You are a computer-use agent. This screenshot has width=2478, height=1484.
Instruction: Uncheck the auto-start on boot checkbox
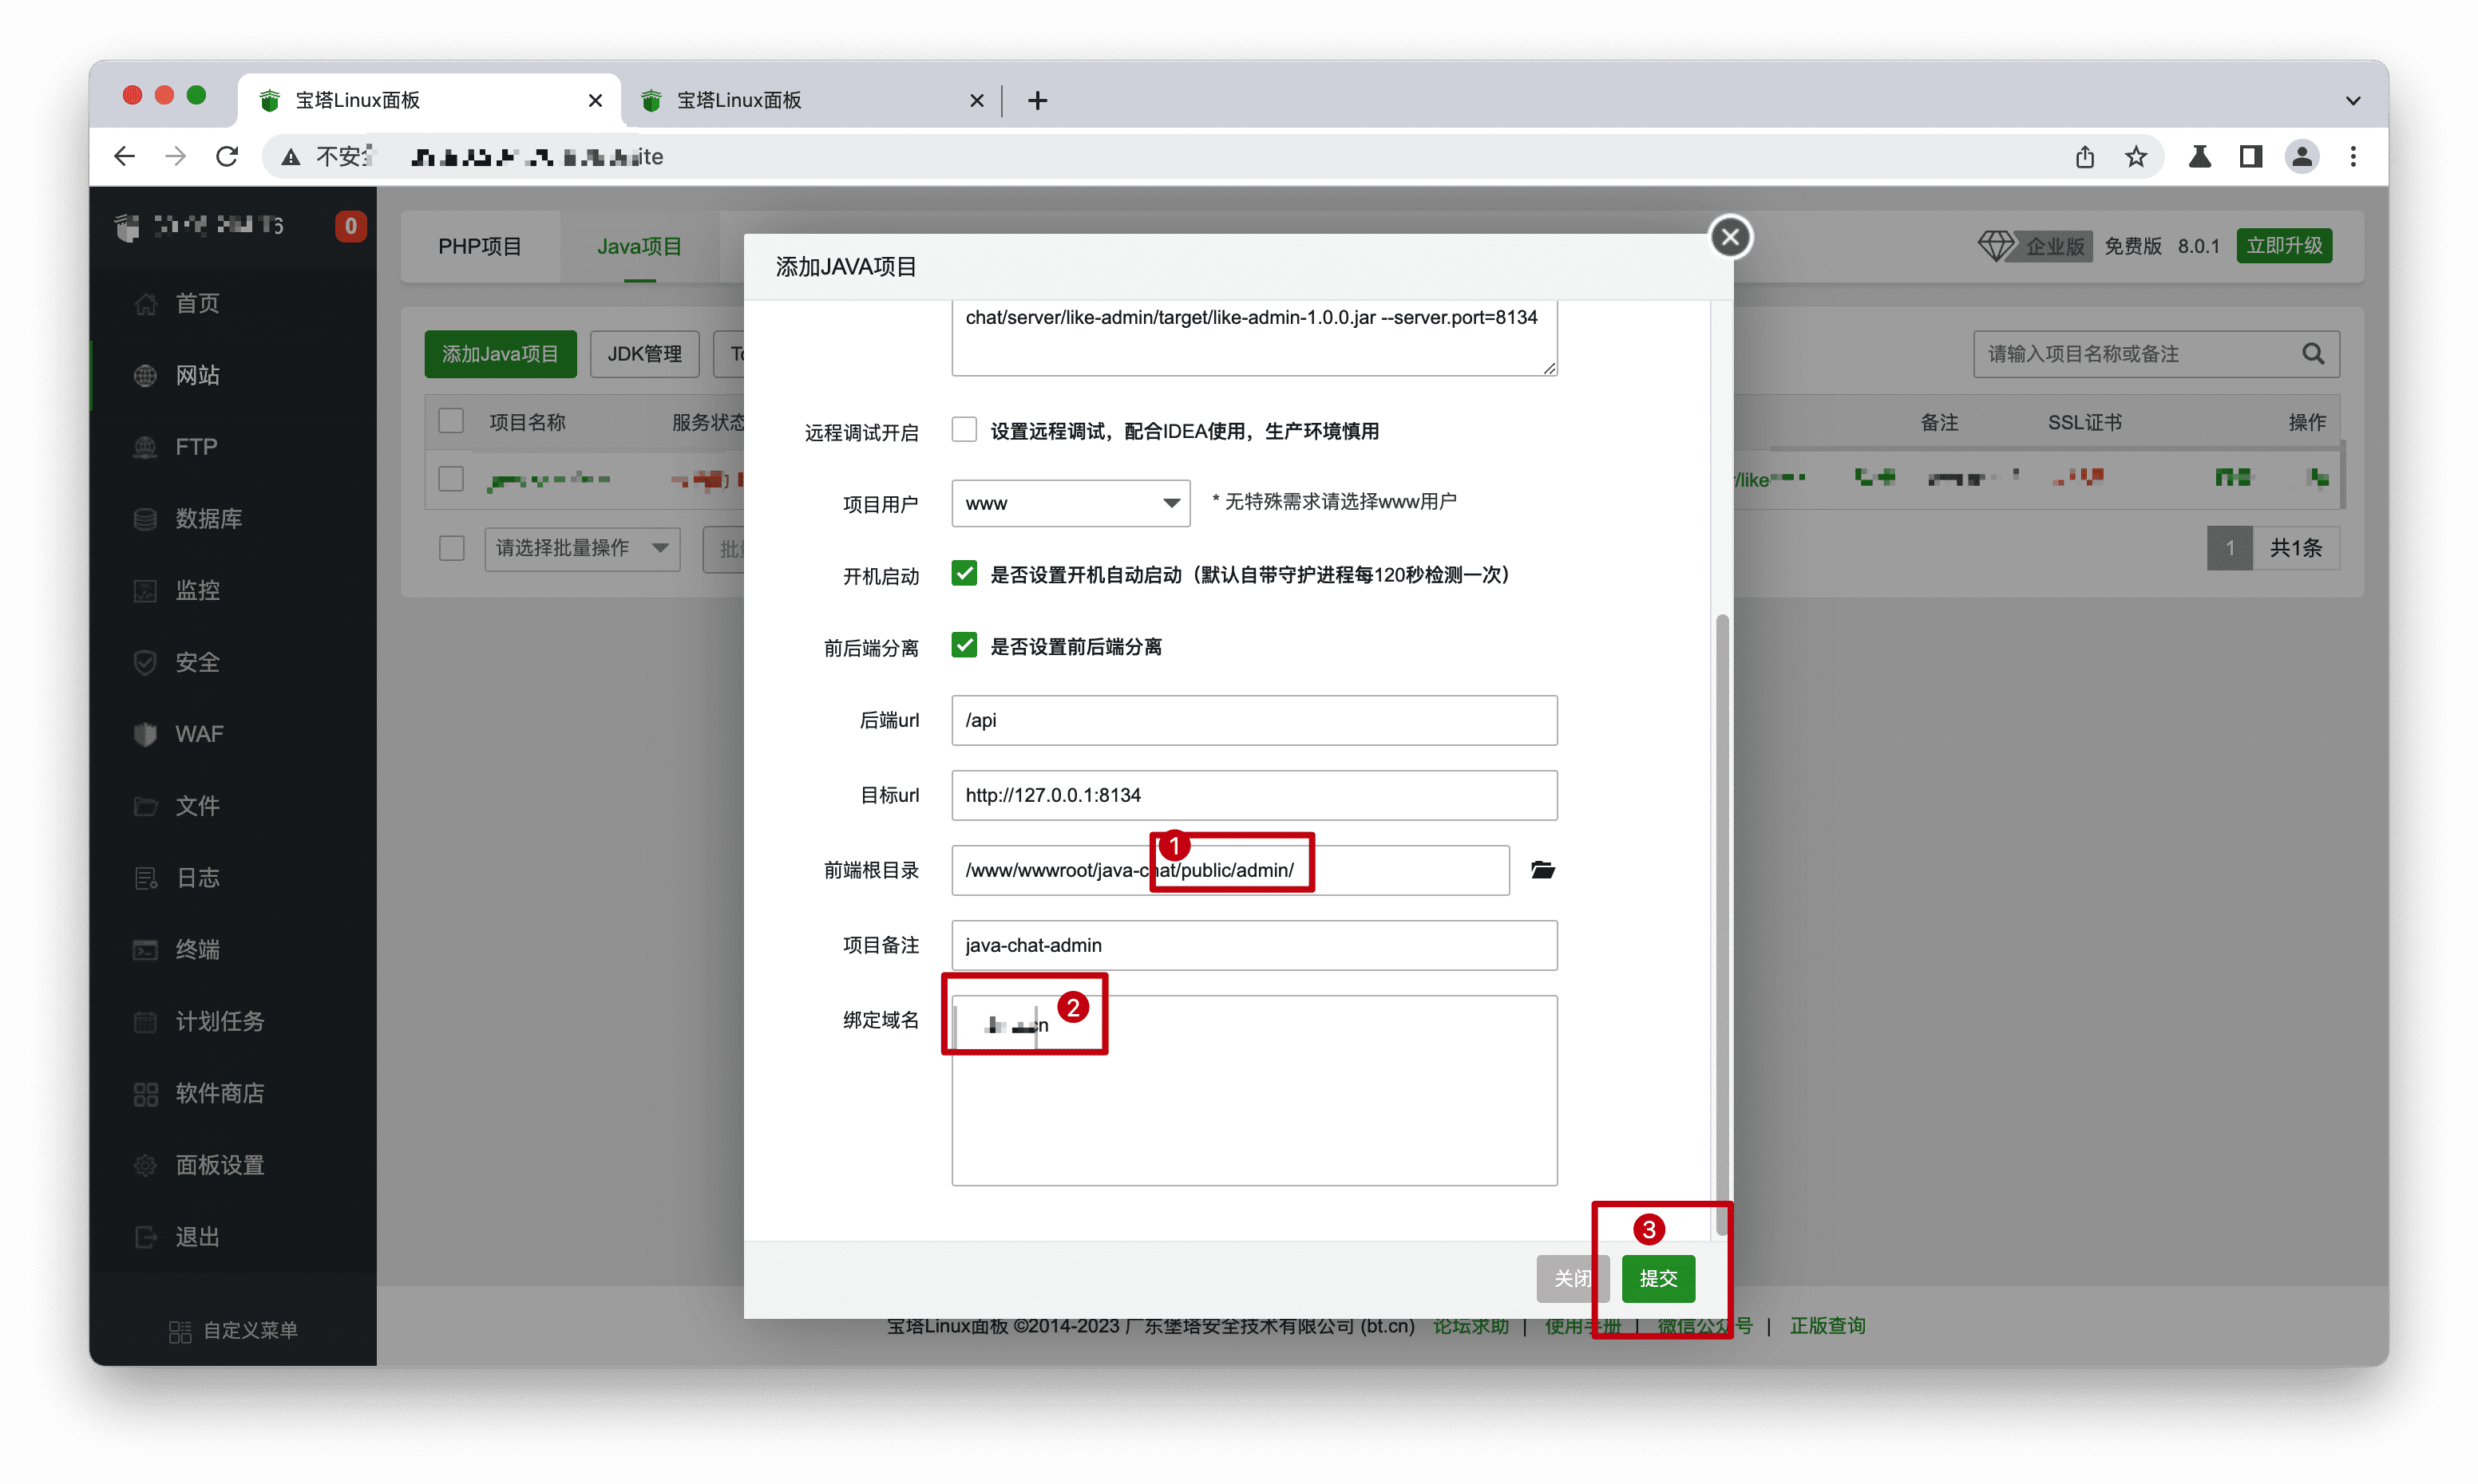point(964,574)
